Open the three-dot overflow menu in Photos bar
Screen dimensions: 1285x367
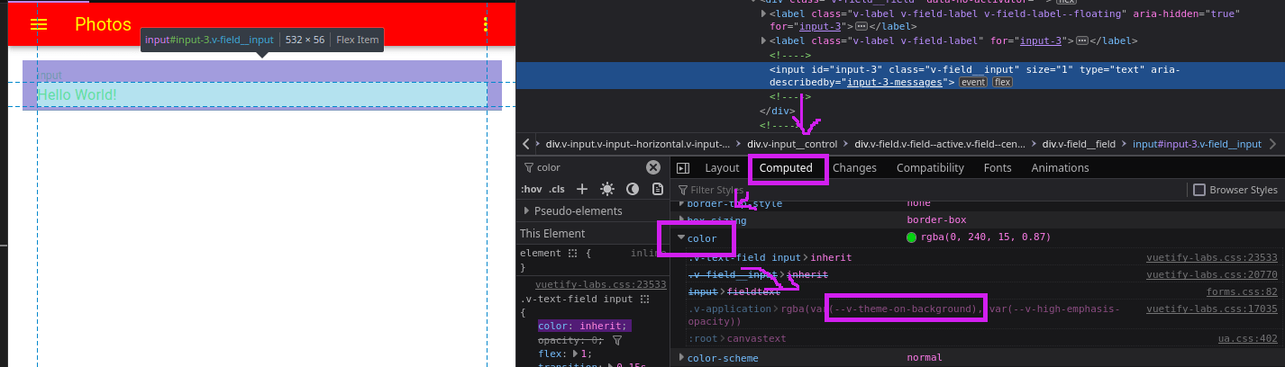click(487, 25)
